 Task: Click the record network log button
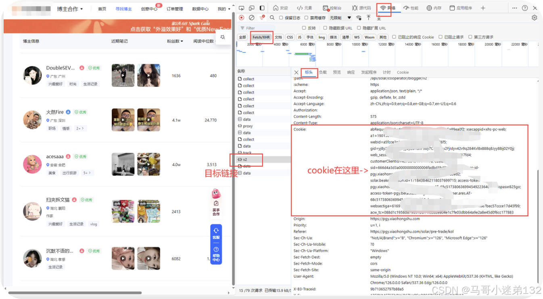pos(241,18)
